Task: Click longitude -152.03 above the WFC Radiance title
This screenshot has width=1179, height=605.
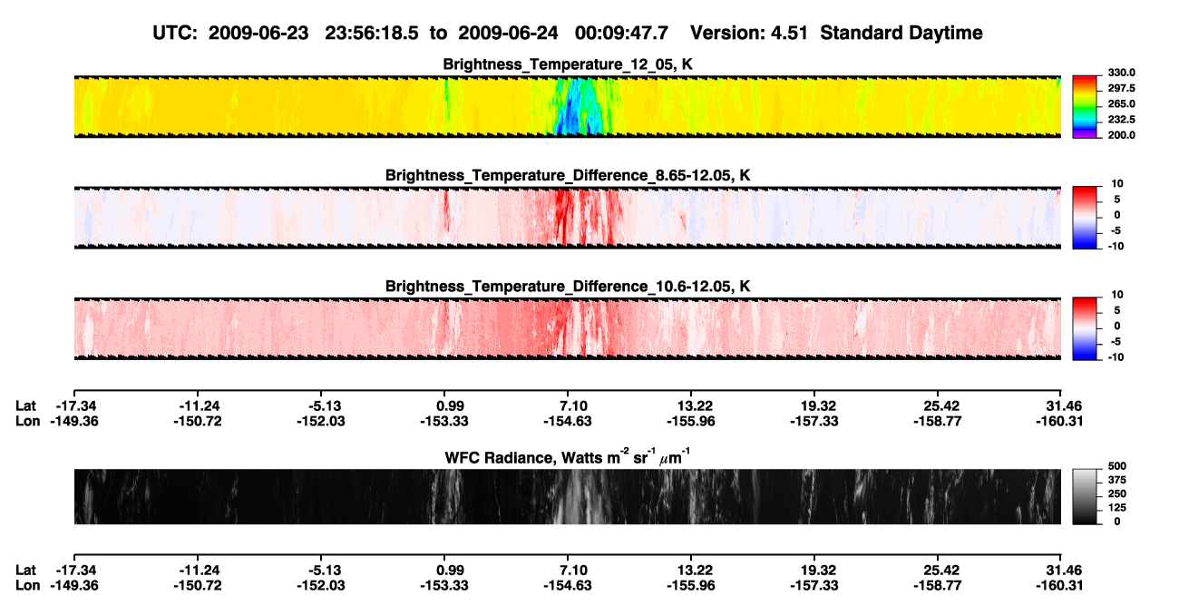Action: [321, 421]
